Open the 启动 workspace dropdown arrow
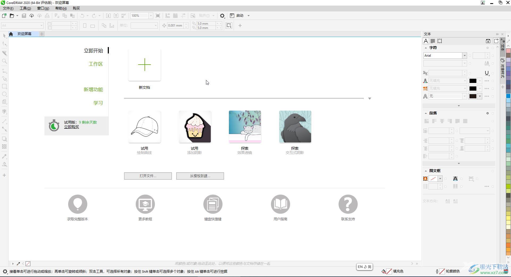The image size is (511, 277). (x=249, y=16)
